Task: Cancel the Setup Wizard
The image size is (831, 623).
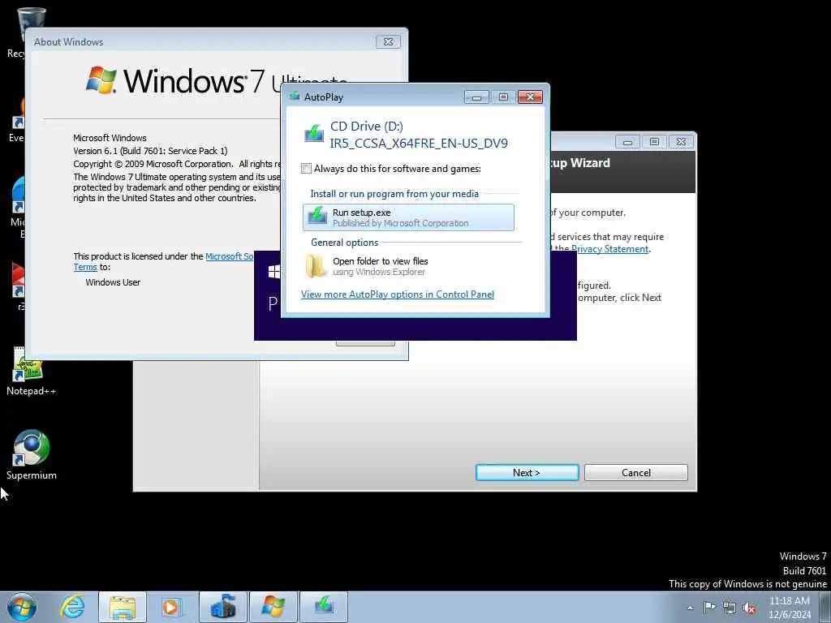Action: [x=636, y=473]
